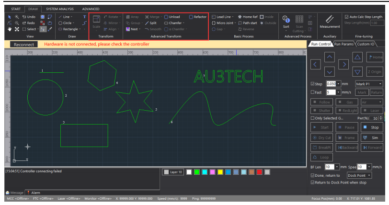
Task: Select the Text tool icon
Action: tap(84, 16)
